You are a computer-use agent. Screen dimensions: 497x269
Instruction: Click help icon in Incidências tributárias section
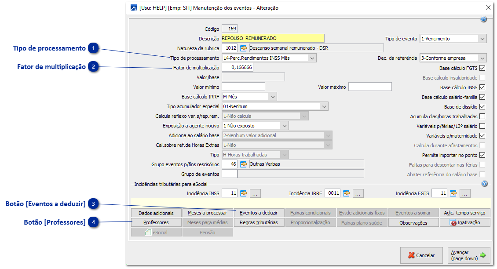(484, 184)
